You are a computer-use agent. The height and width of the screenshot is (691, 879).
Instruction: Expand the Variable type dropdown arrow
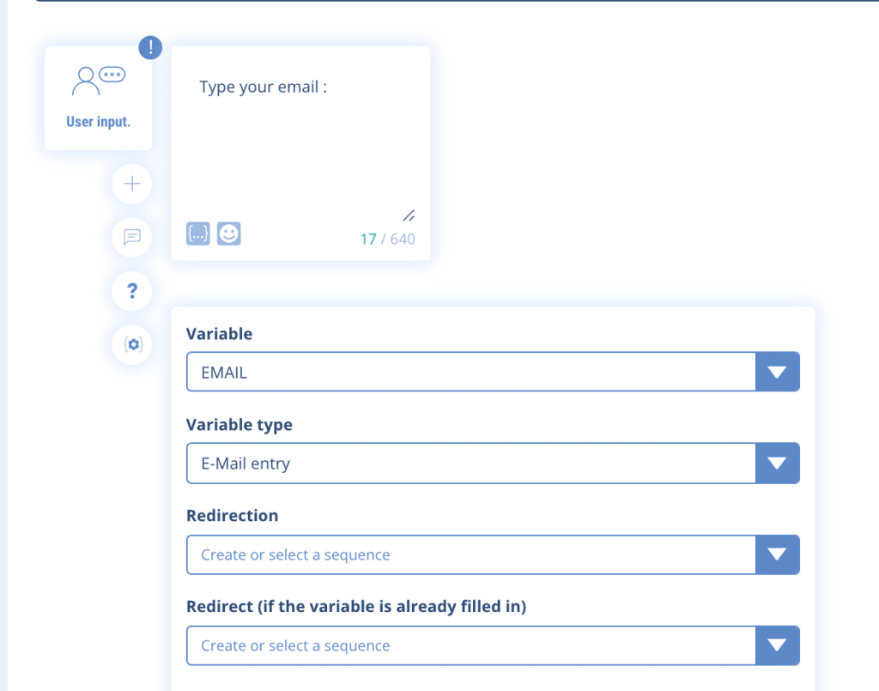pos(777,464)
